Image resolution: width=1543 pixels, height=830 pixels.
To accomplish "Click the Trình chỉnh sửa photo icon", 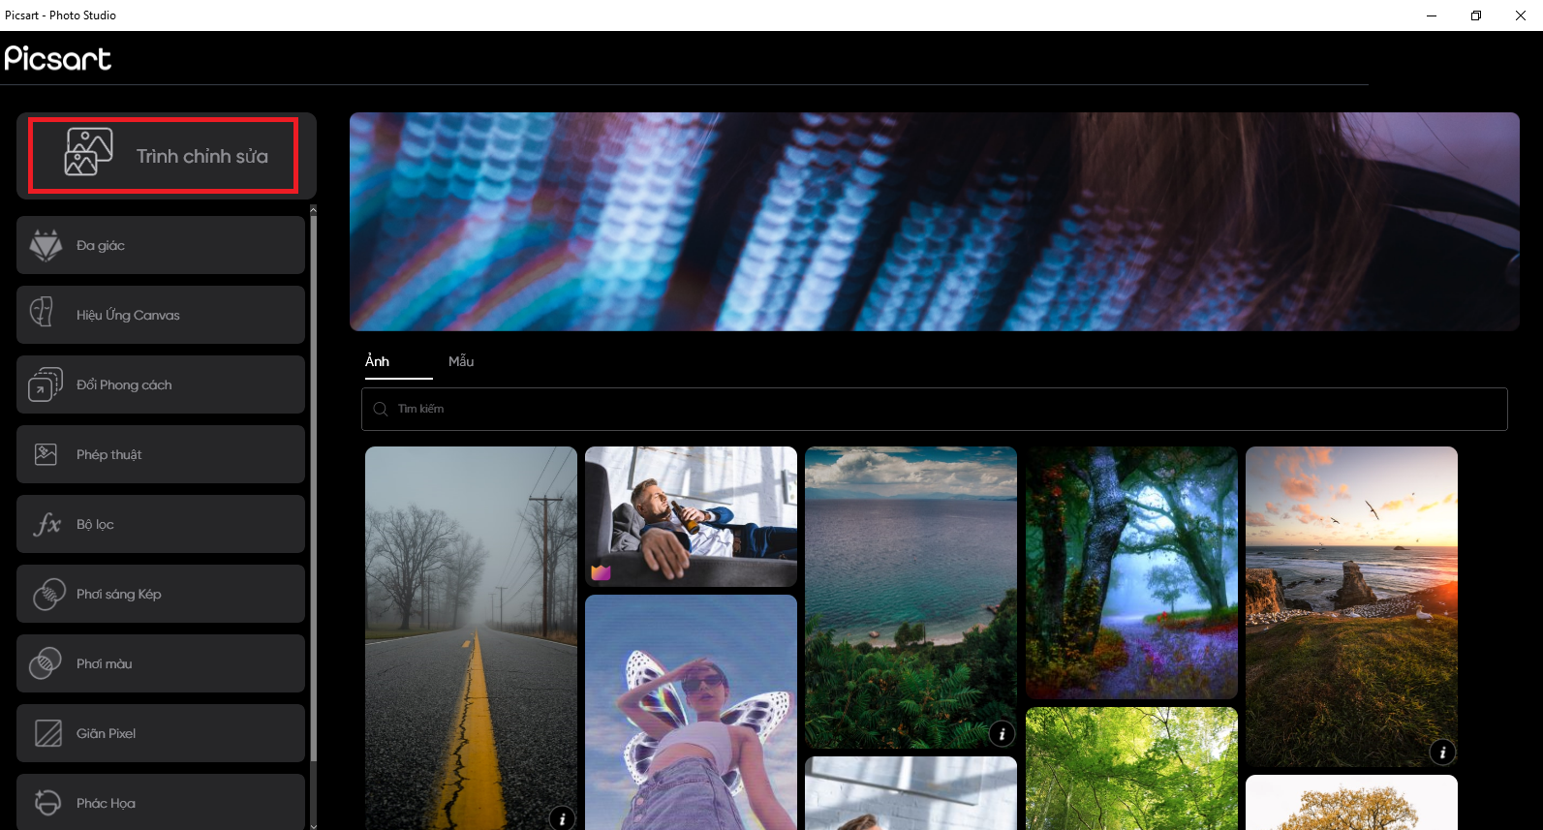I will point(88,152).
